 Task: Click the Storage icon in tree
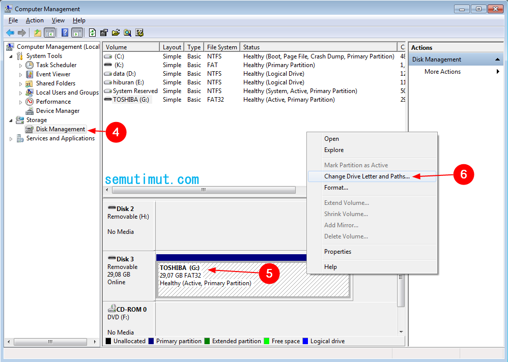20,120
